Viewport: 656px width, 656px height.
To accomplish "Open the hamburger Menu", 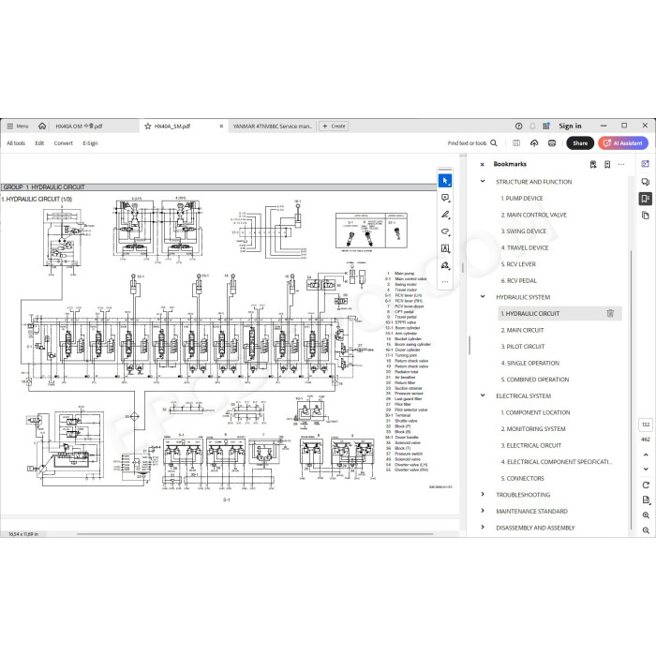I will 17,126.
